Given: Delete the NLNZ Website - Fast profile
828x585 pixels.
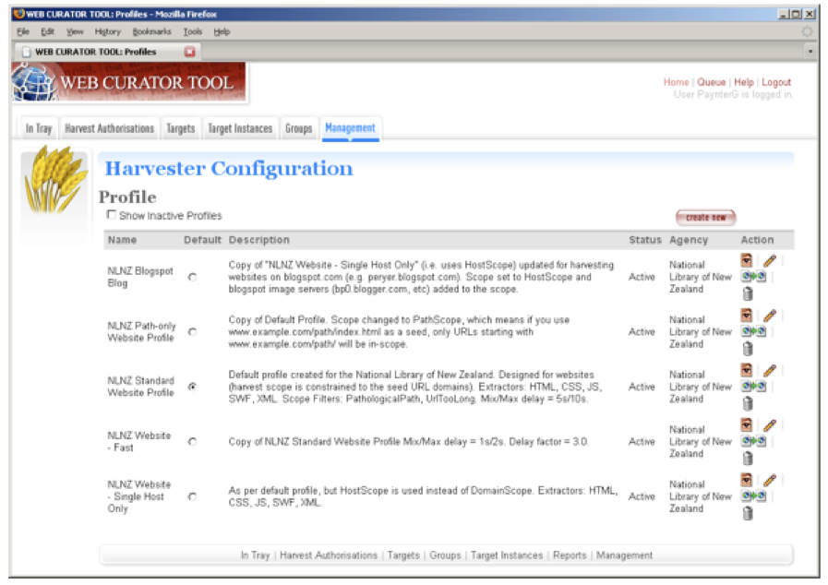Looking at the screenshot, I should point(747,458).
